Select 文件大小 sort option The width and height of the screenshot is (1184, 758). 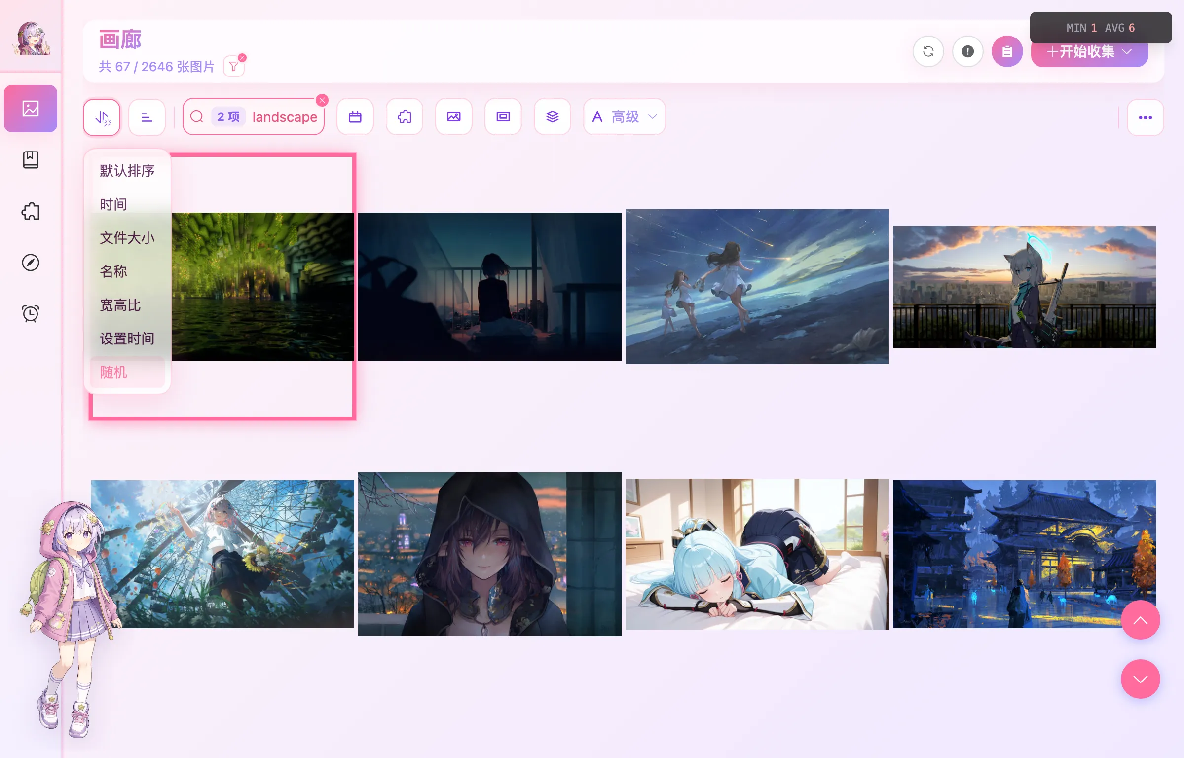[127, 238]
